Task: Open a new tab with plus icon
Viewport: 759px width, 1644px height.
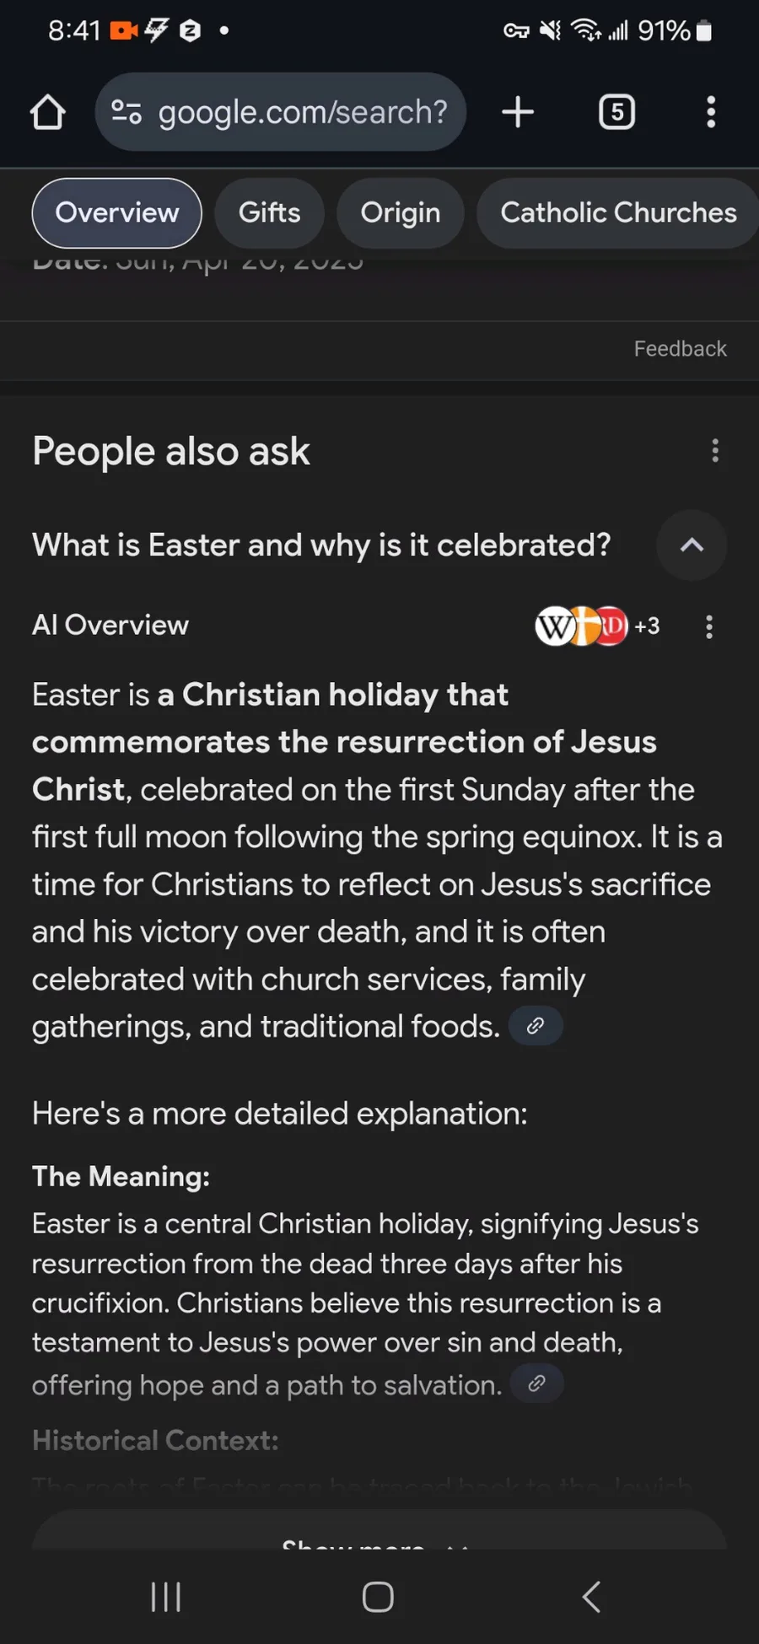Action: point(518,112)
